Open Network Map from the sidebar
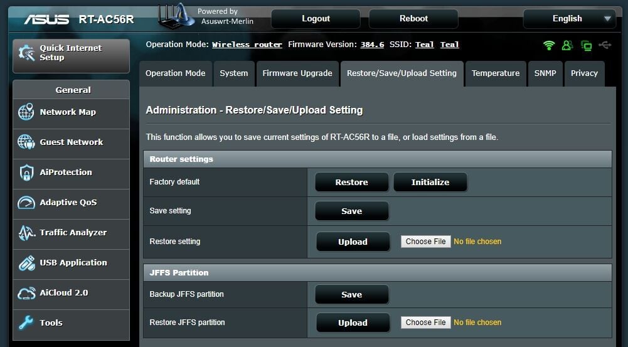628x347 pixels. [72, 112]
